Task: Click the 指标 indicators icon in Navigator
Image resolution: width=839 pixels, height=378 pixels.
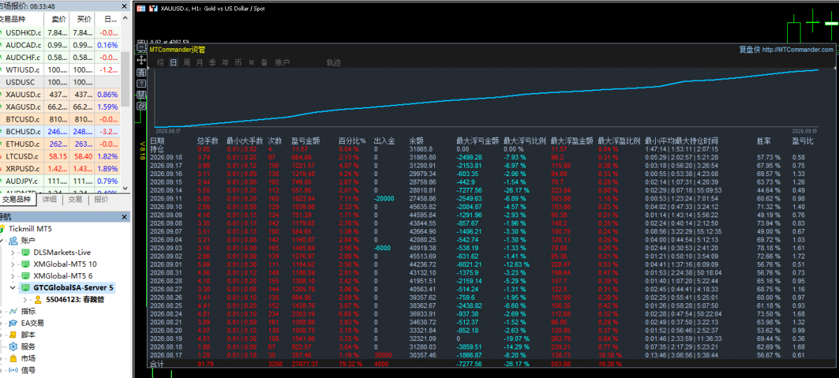Action: (13, 311)
